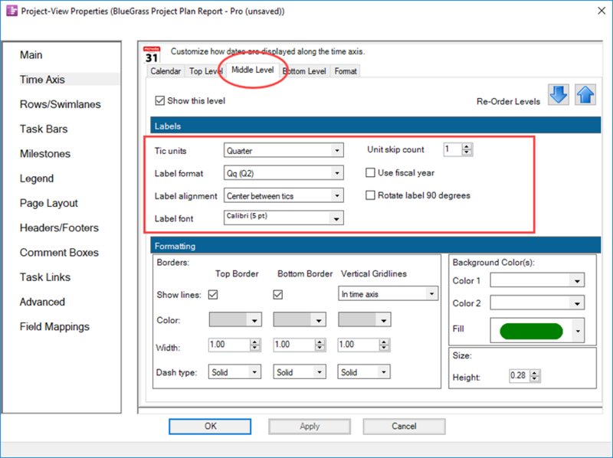Viewport: 613px width, 458px height.
Task: Open Background Color 1 picker
Action: coord(538,280)
